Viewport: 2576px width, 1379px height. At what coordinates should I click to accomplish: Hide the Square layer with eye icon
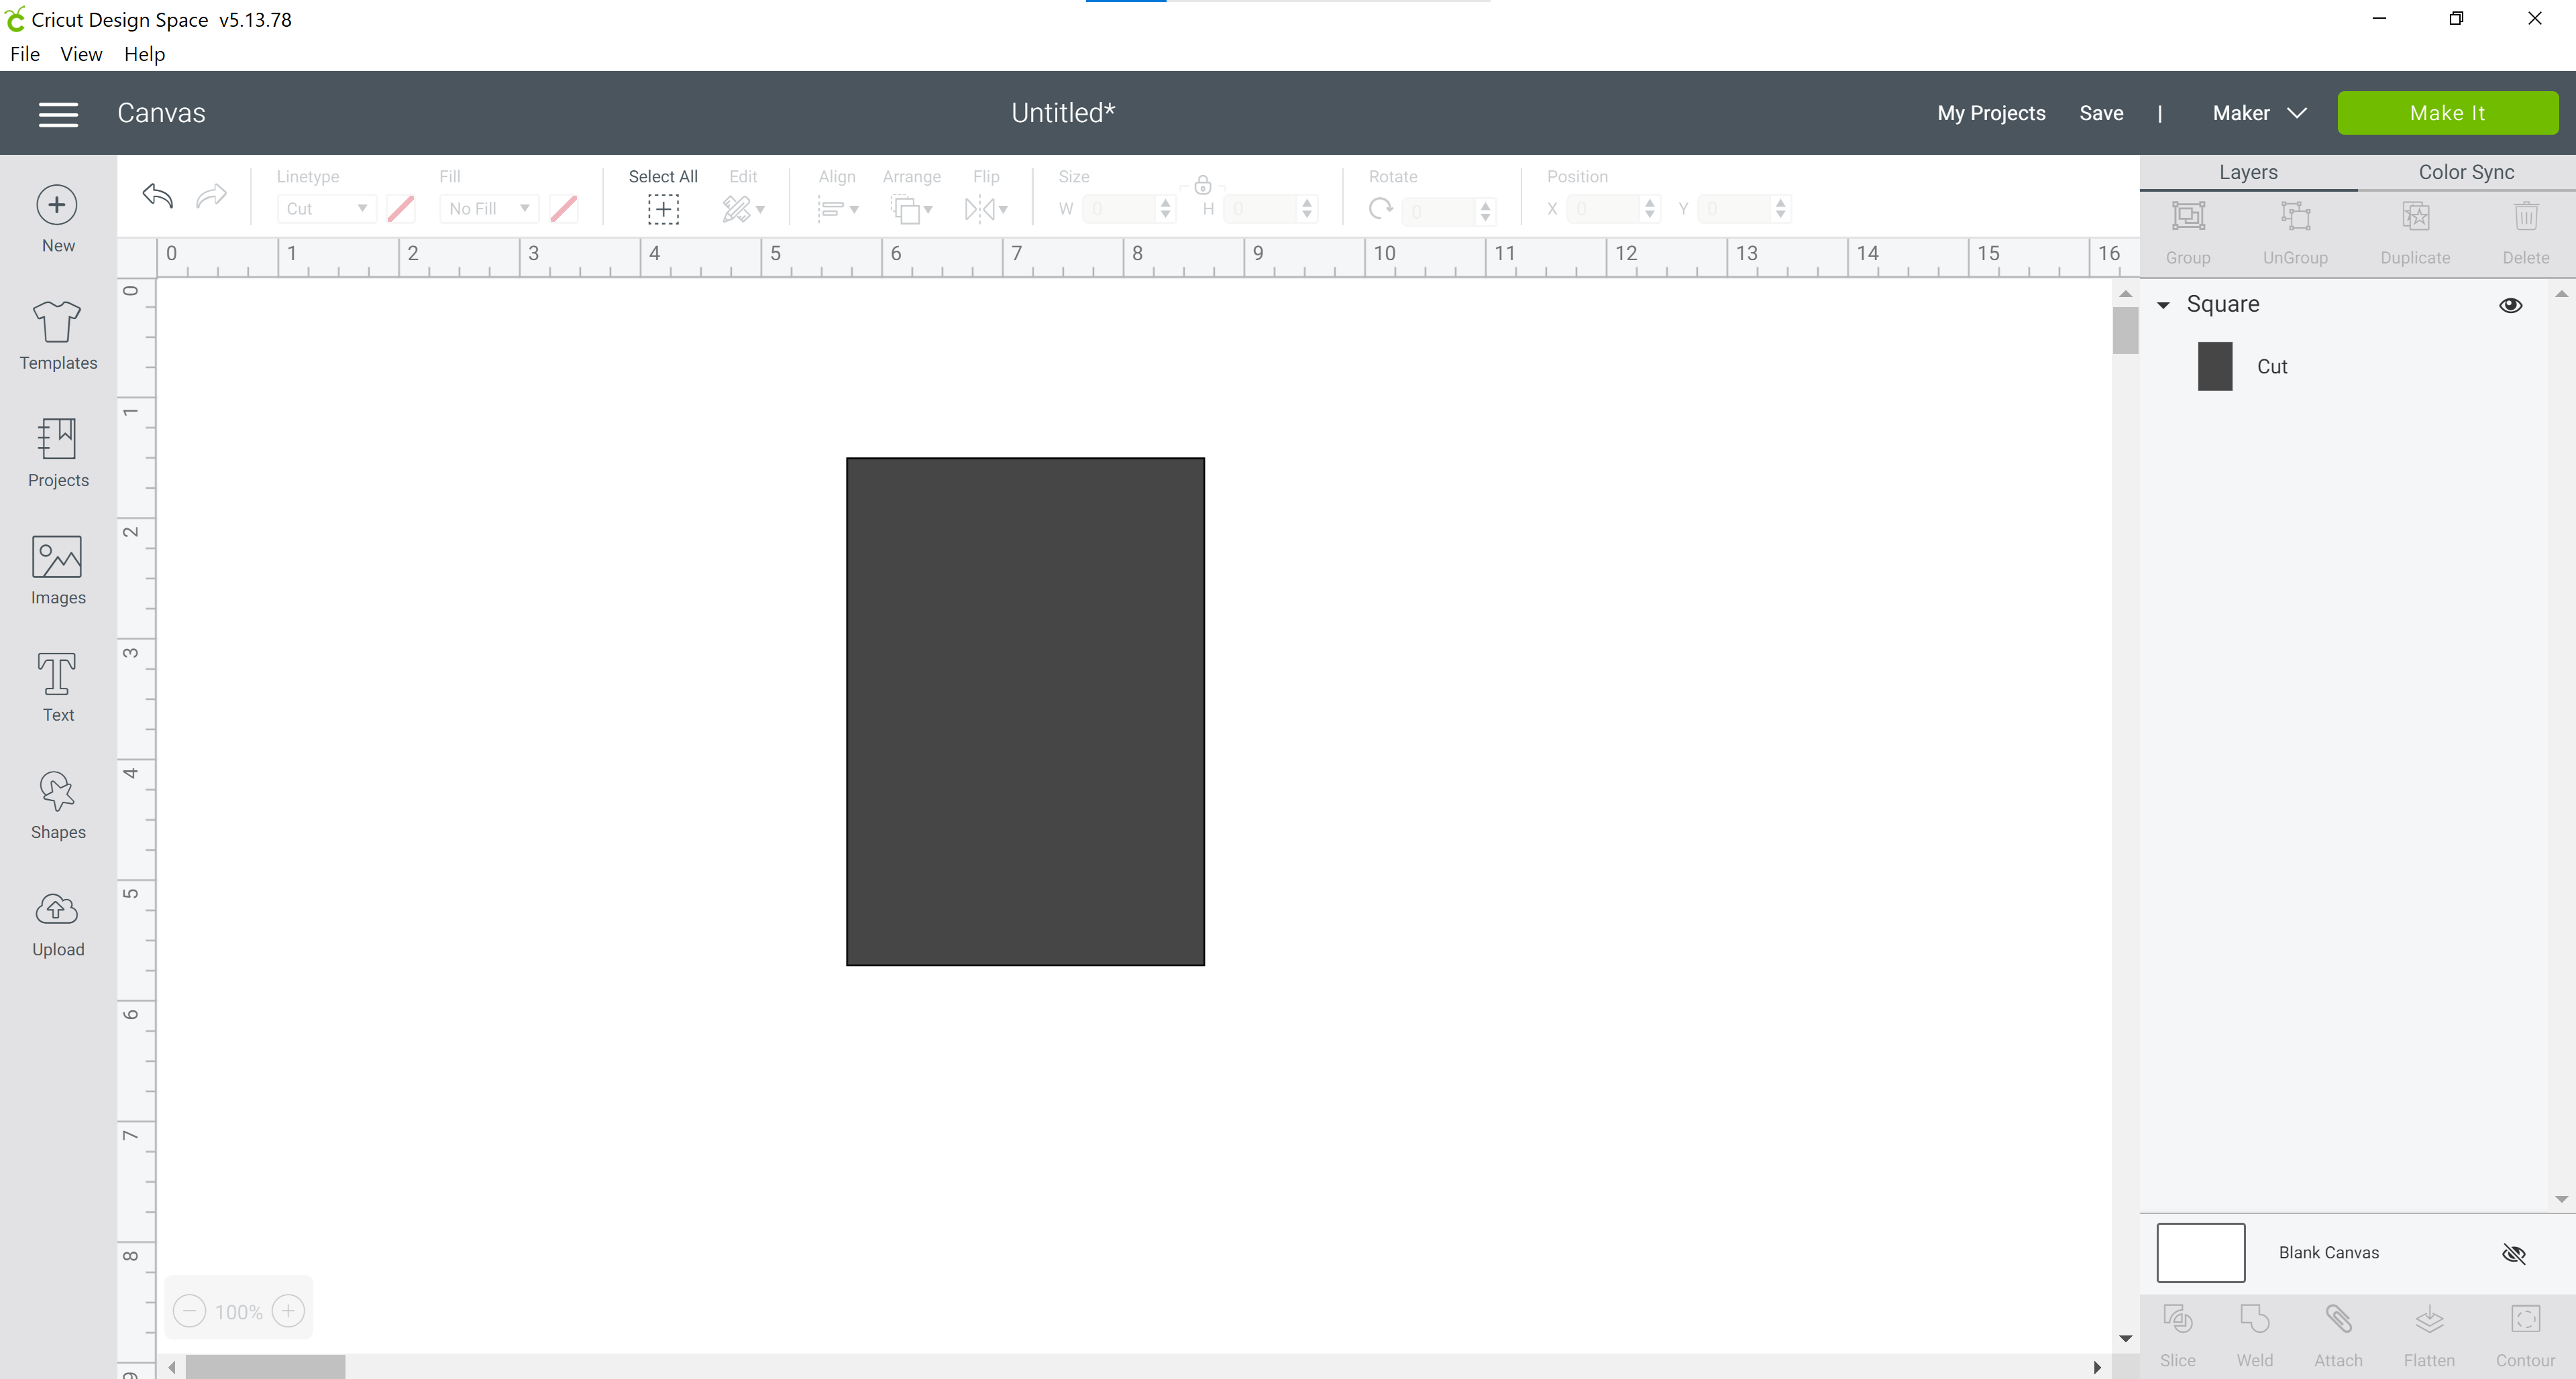[2510, 305]
